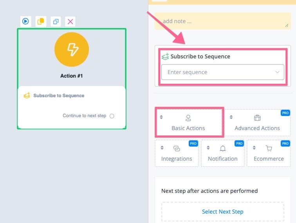296x223 pixels.
Task: Click the play icon above Action #1
Action: [x=25, y=21]
